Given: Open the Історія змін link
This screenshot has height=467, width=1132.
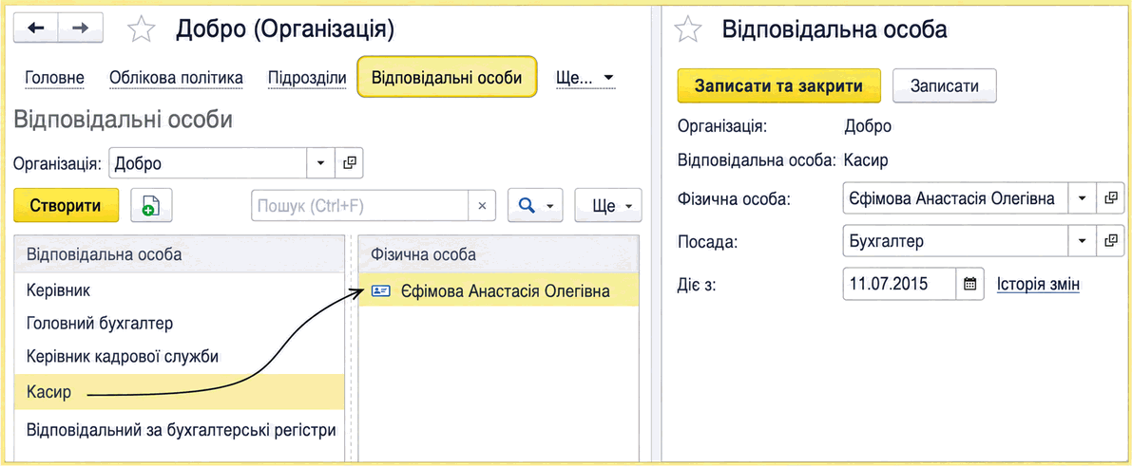Looking at the screenshot, I should pos(1038,284).
